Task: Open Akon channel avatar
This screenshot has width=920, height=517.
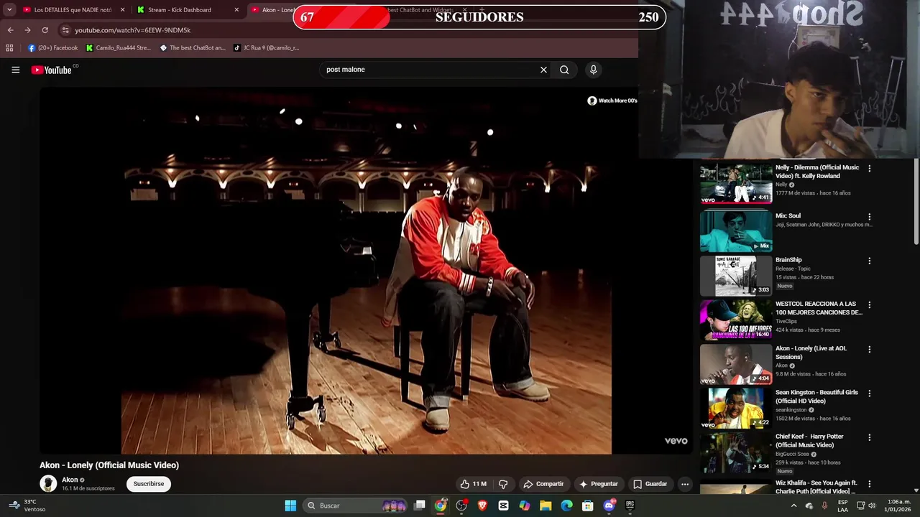Action: point(48,483)
